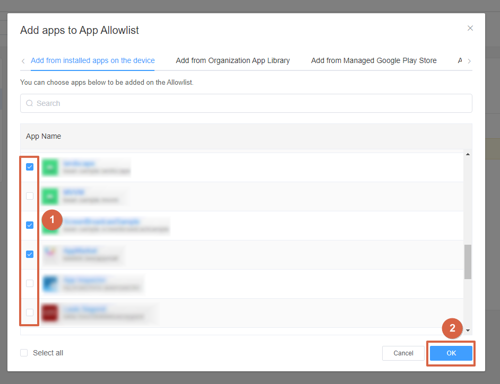Click the scrollbar up arrow in the app list
Viewport: 500px width, 384px height.
tap(468, 154)
